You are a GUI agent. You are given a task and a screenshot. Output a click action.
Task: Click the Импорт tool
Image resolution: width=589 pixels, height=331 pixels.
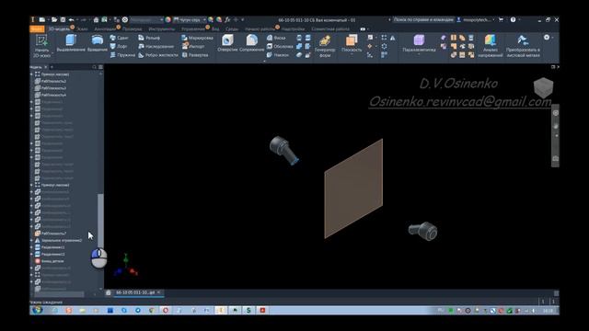(x=193, y=46)
